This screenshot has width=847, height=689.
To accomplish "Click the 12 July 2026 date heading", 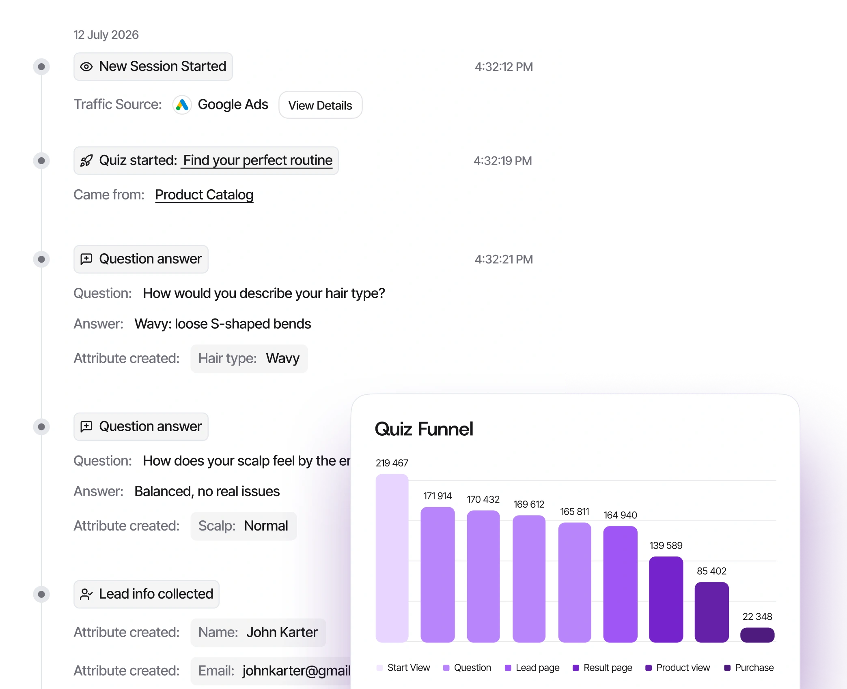I will tap(106, 35).
